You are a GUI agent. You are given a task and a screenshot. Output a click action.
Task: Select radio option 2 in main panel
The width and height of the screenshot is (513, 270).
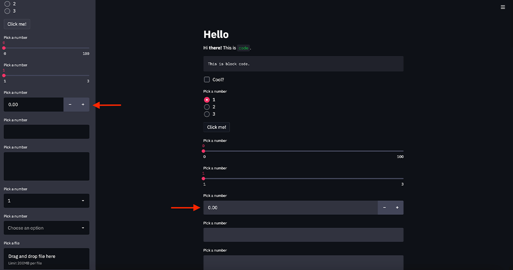pyautogui.click(x=207, y=107)
